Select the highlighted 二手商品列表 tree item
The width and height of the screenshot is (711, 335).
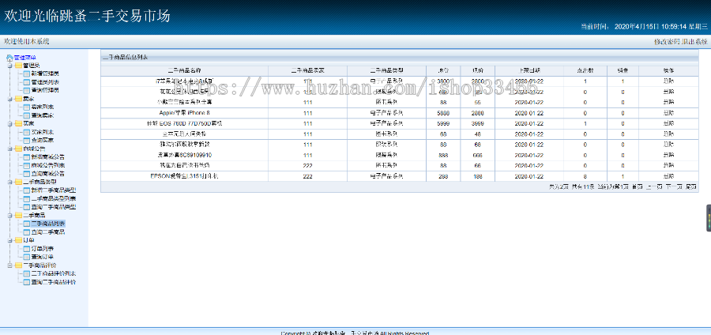point(48,224)
